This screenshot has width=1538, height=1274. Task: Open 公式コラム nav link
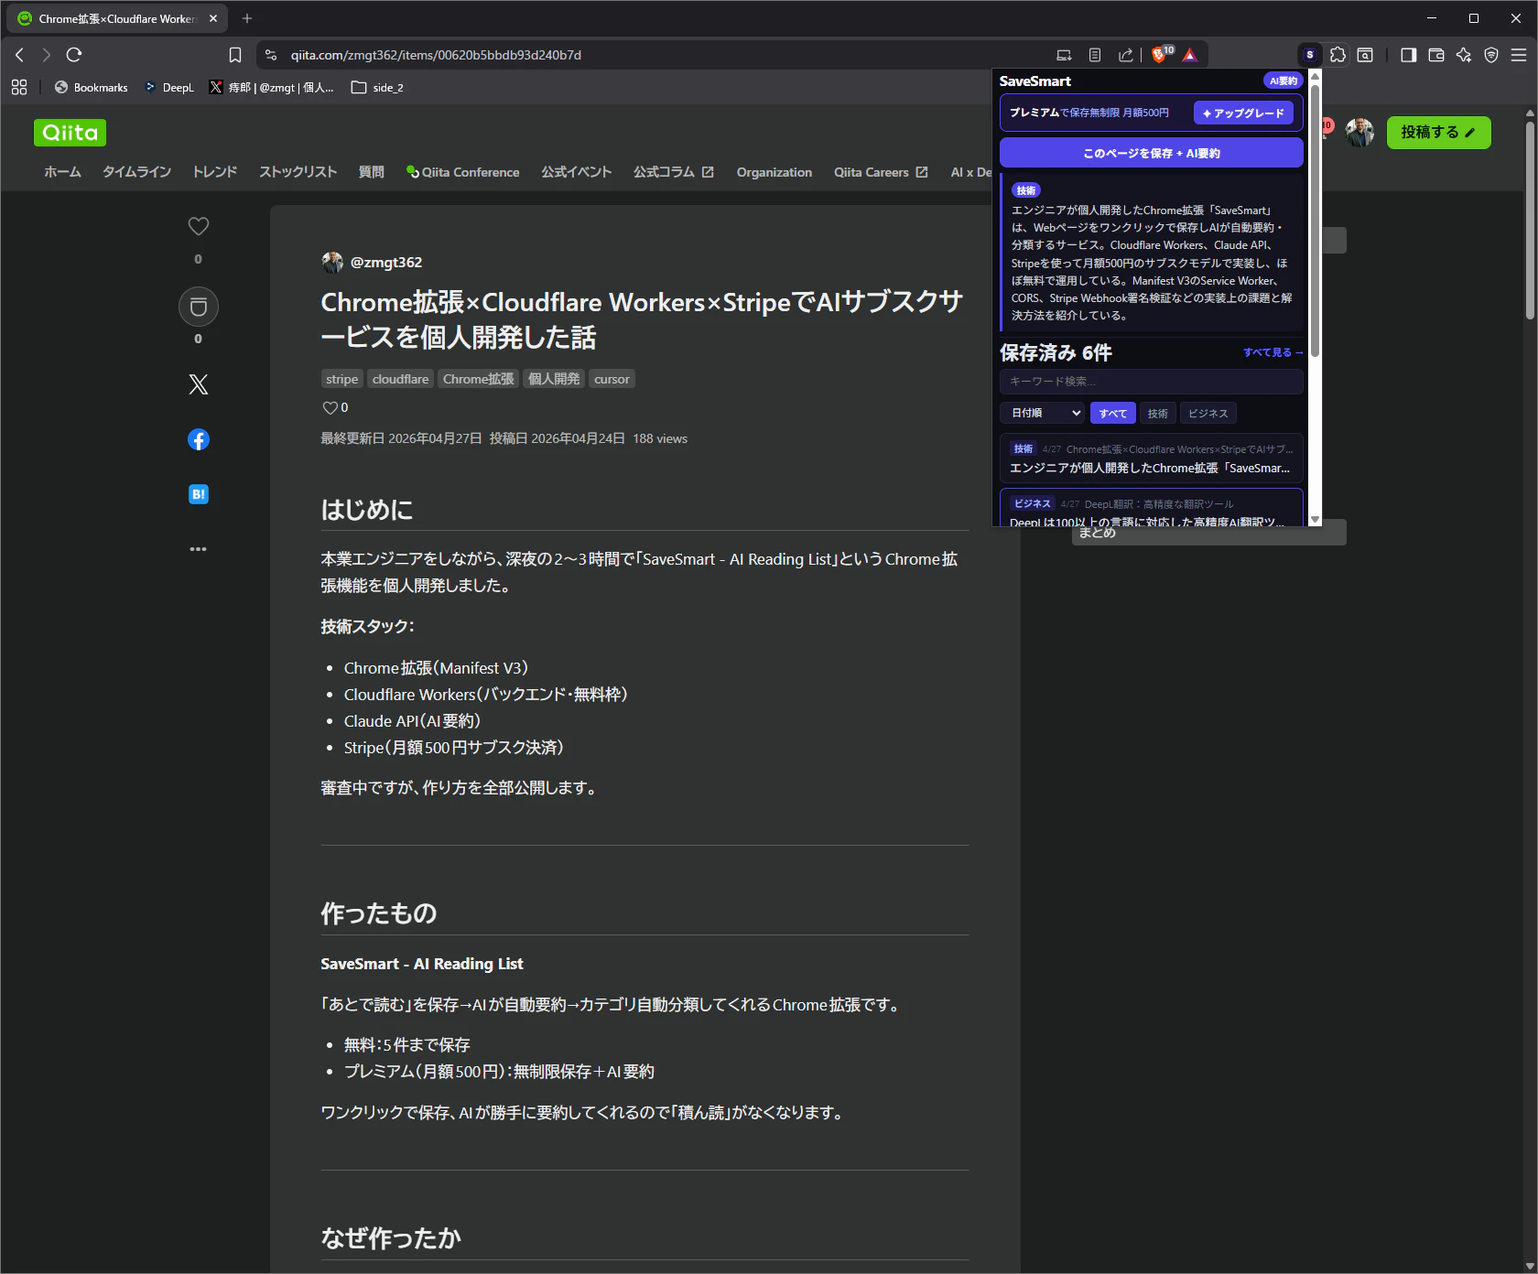674,172
